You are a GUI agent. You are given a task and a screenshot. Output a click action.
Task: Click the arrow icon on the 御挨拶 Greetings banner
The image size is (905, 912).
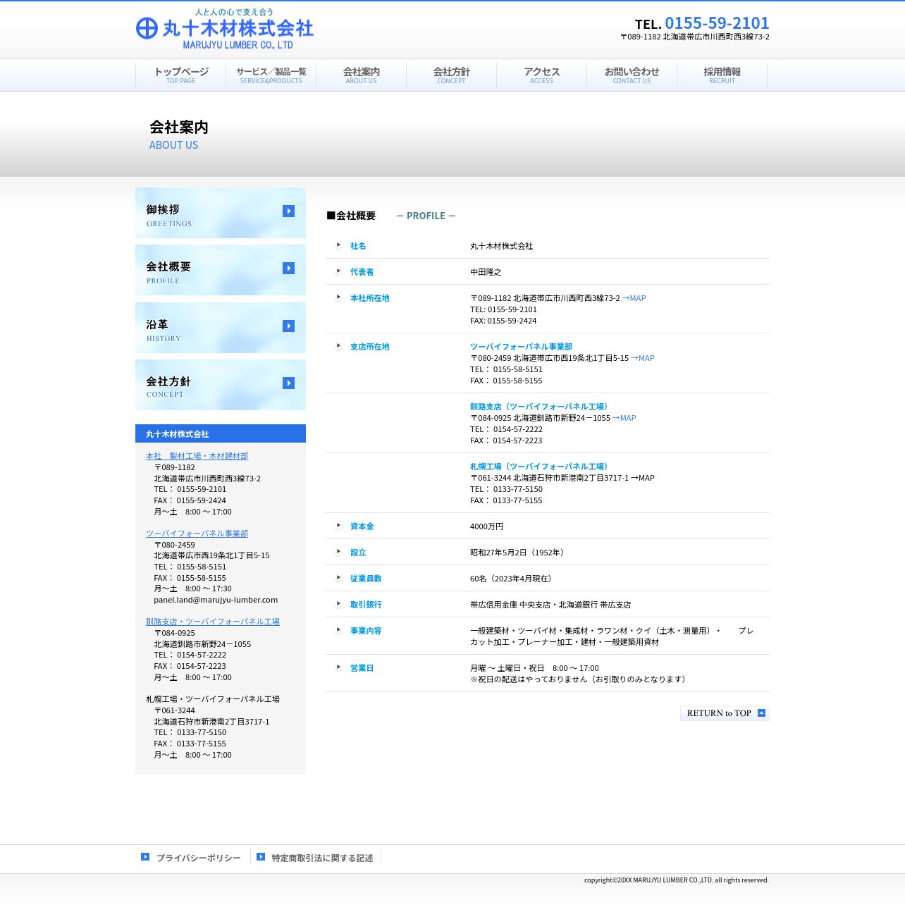click(288, 211)
